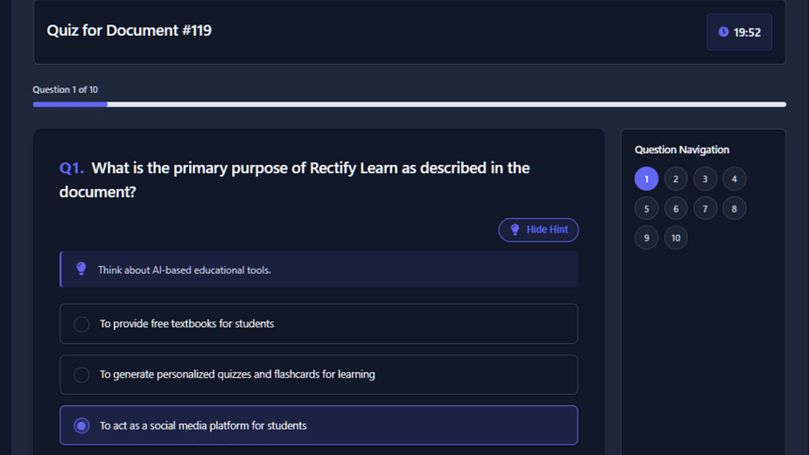This screenshot has width=809, height=455.
Task: Jump to question 2 in navigation
Action: [x=675, y=179]
